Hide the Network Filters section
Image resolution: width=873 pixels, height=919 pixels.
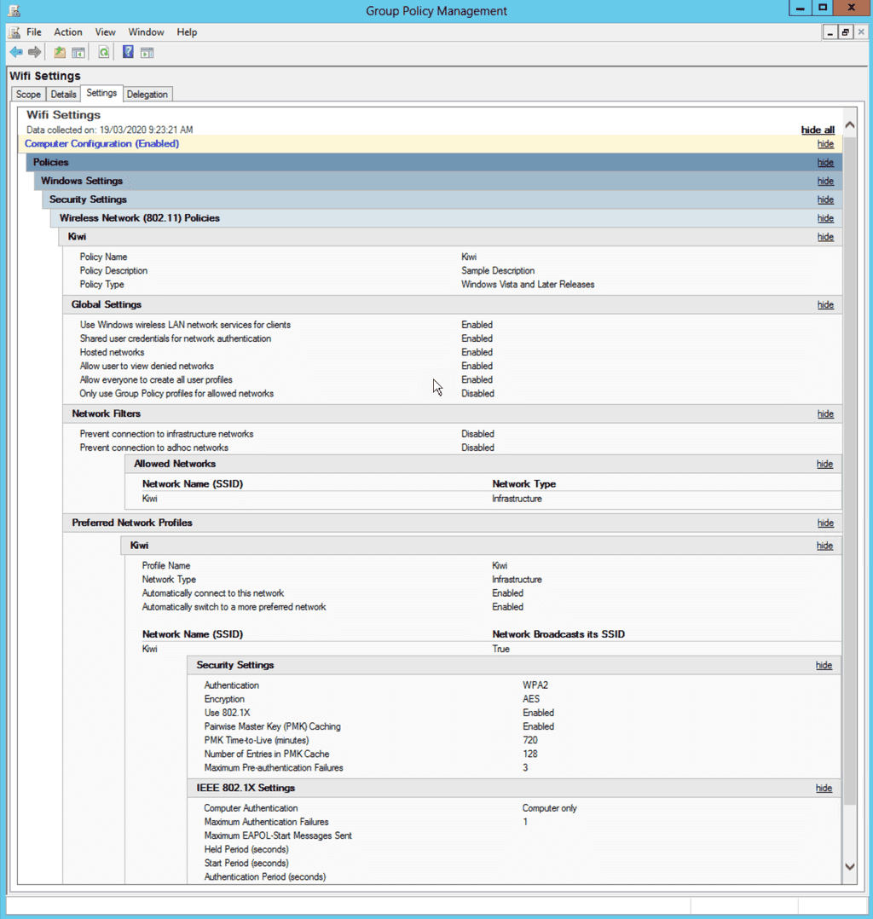825,413
